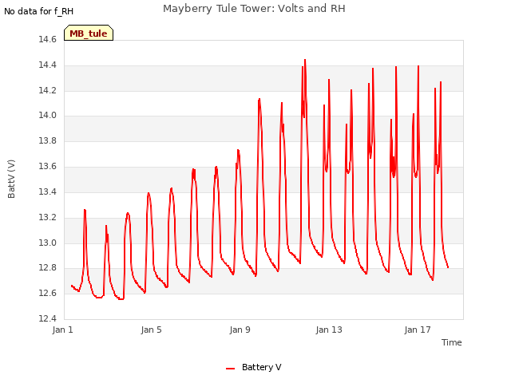This screenshot has width=511, height=383.
Task: Click the 12.4 y-axis tick value
Action: pos(47,318)
